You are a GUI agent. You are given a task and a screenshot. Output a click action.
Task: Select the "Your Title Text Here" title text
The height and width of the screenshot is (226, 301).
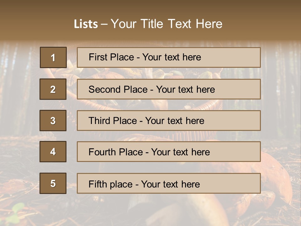pyautogui.click(x=166, y=24)
